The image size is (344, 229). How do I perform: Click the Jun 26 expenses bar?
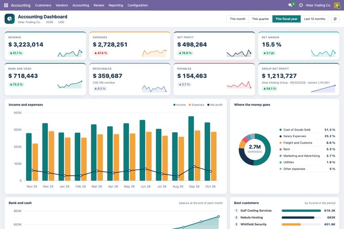(149, 156)
